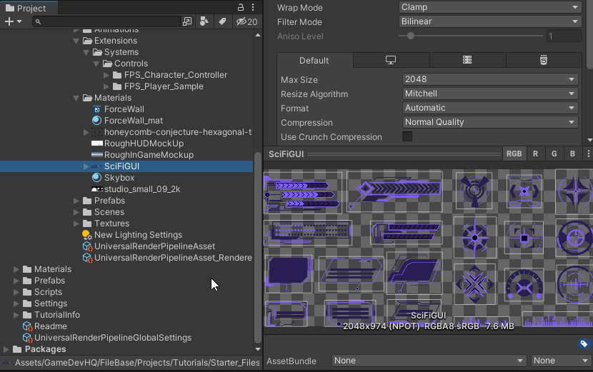Screen dimensions: 593x372
Task: Switch to the Standalone monitor platform tab
Action: 392,60
